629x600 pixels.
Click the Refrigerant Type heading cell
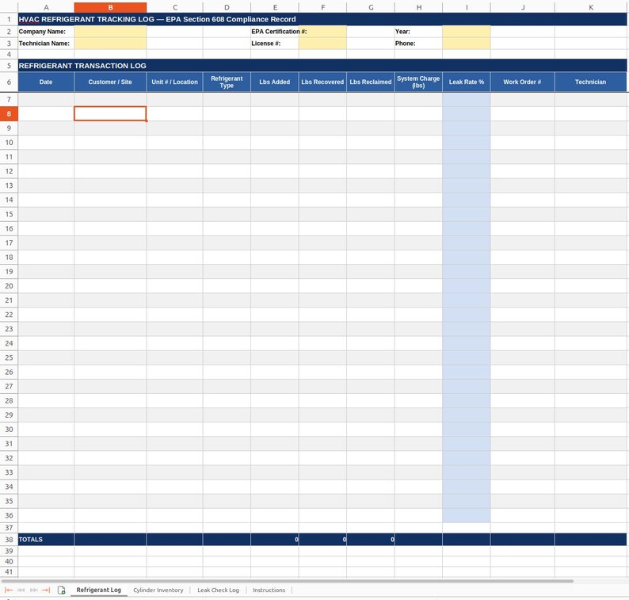click(x=227, y=82)
